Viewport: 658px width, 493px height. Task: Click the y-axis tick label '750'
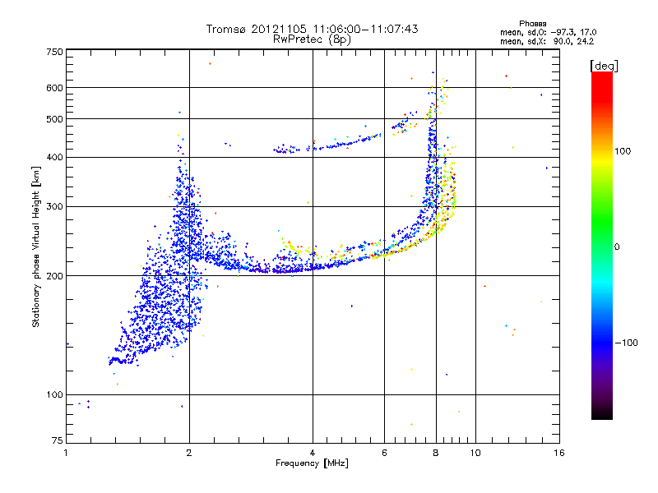(54, 52)
